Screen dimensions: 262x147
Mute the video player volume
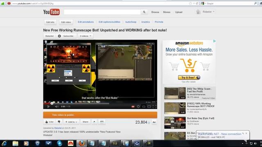56,107
